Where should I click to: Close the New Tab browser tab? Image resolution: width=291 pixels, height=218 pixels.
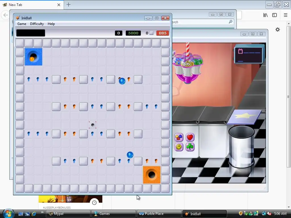pos(59,5)
